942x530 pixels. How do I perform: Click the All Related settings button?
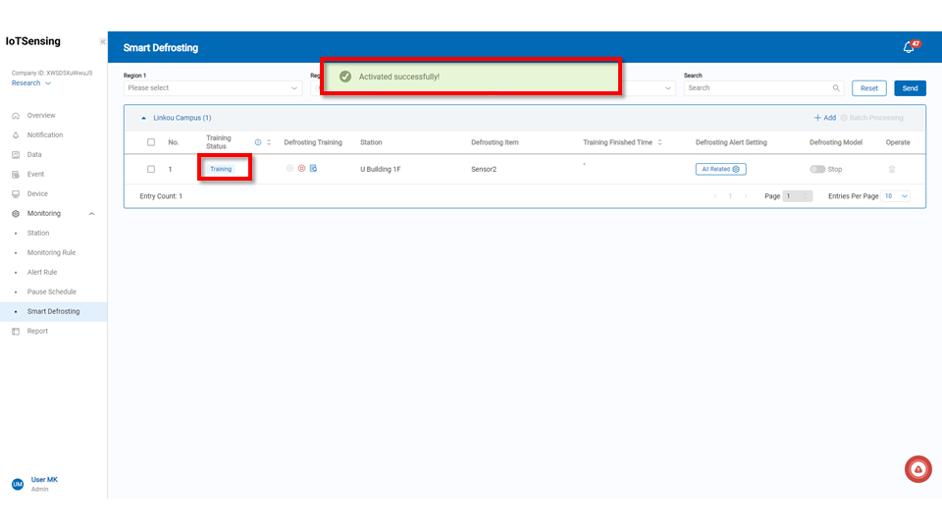[x=720, y=169]
